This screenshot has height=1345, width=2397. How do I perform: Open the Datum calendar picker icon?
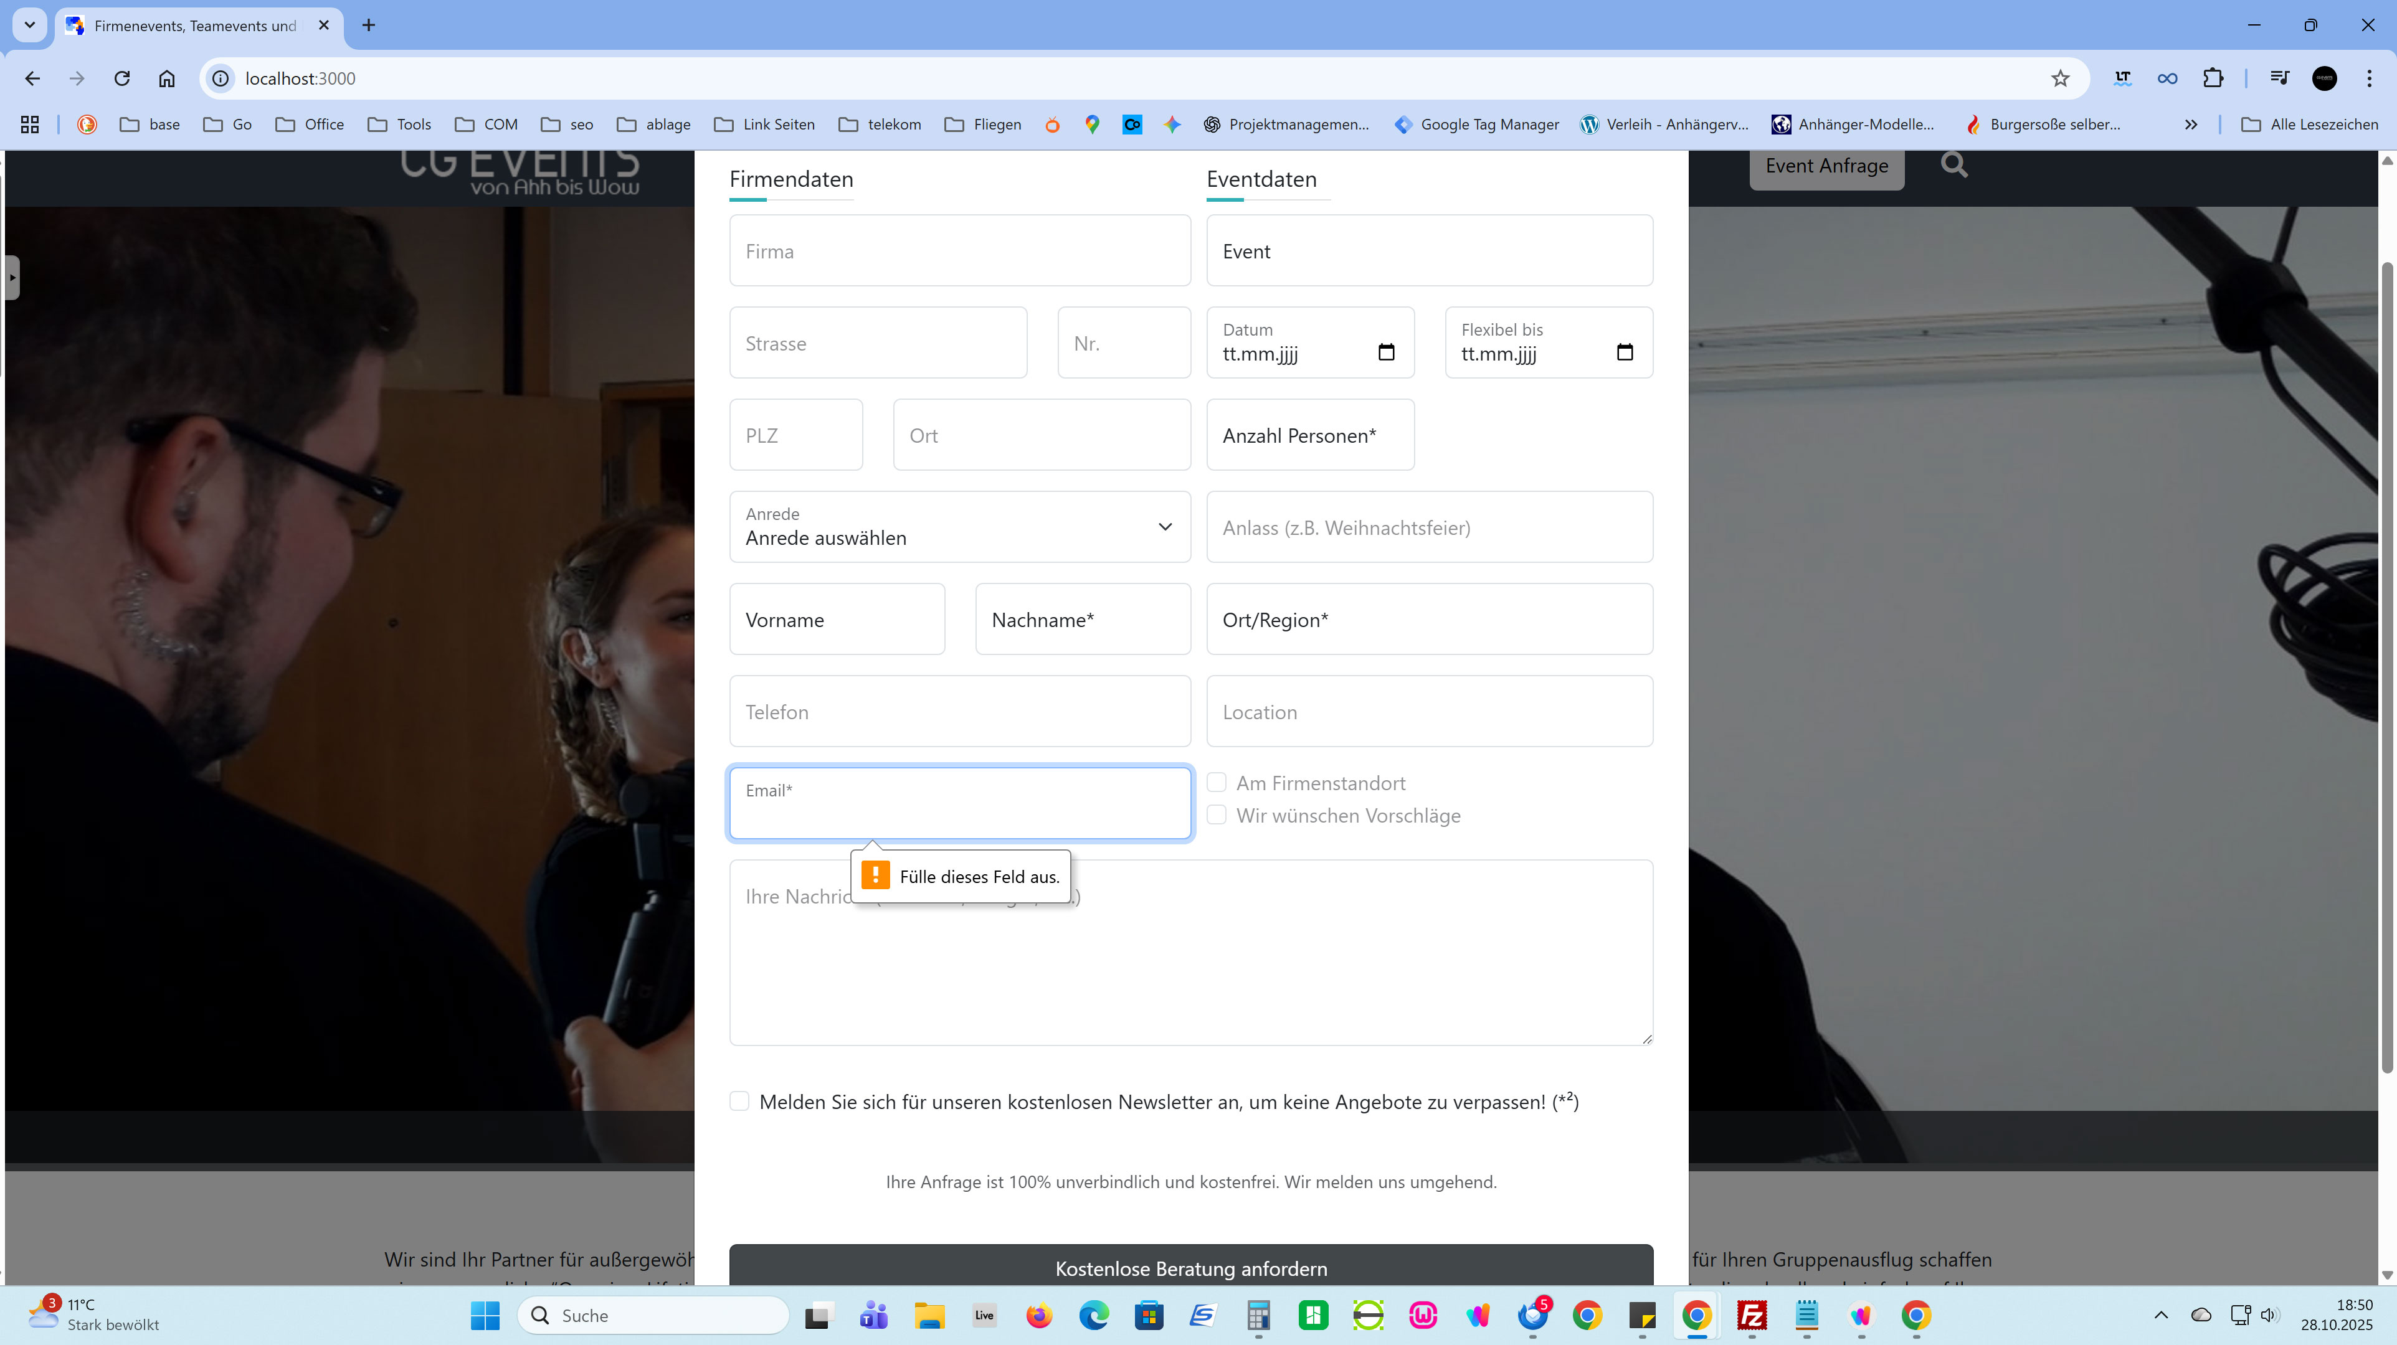[1385, 352]
